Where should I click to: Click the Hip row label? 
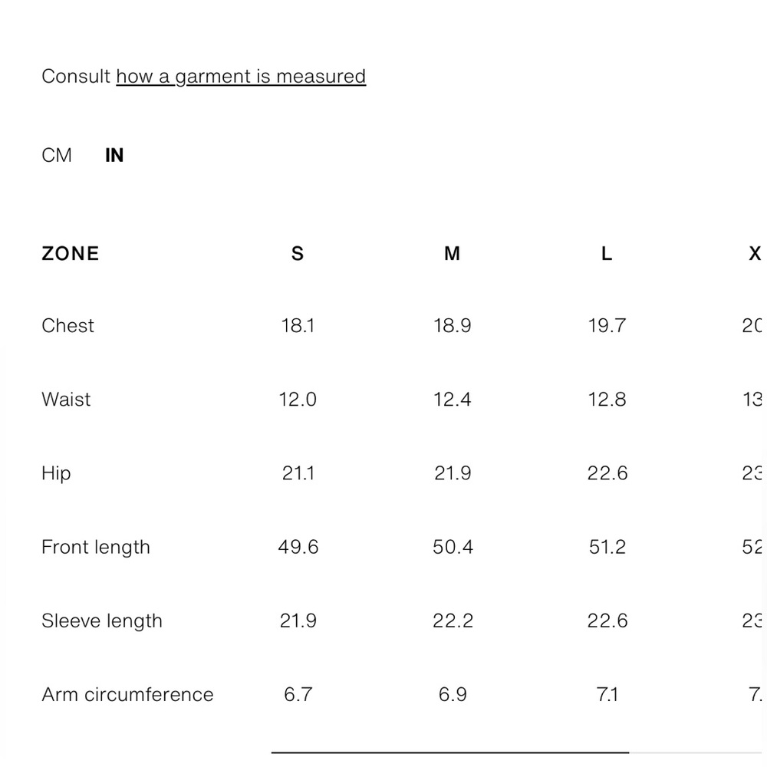56,473
